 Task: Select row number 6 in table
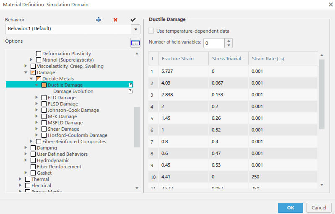pyautogui.click(x=152, y=130)
